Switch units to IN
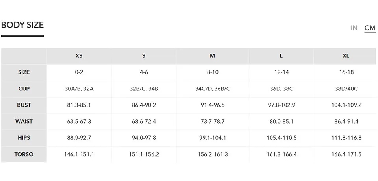This screenshot has width=378, height=181. click(354, 28)
